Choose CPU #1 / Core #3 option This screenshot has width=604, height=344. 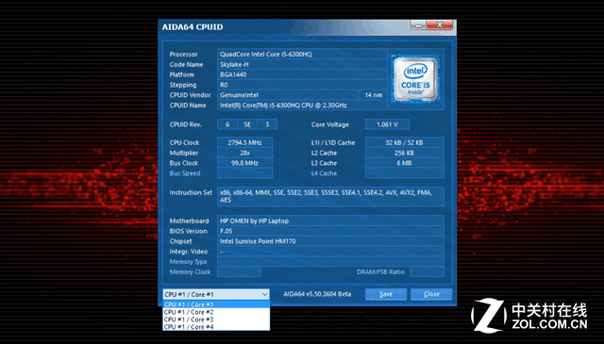pyautogui.click(x=216, y=319)
